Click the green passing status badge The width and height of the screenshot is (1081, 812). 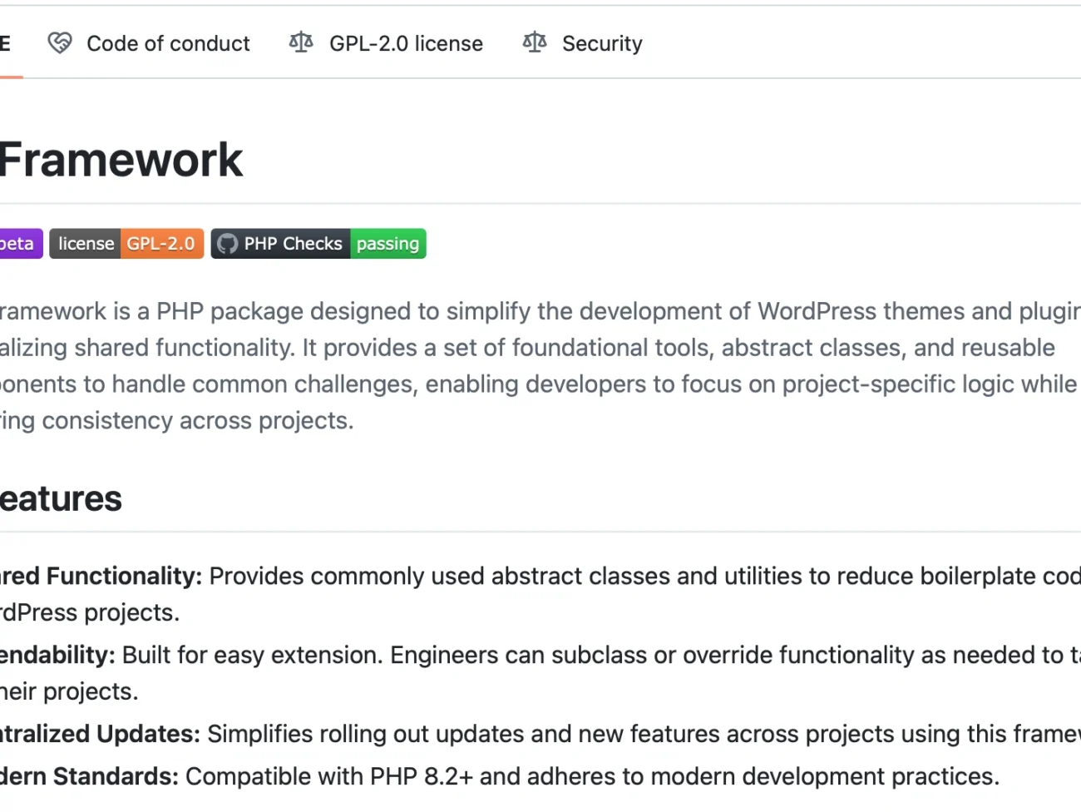387,244
